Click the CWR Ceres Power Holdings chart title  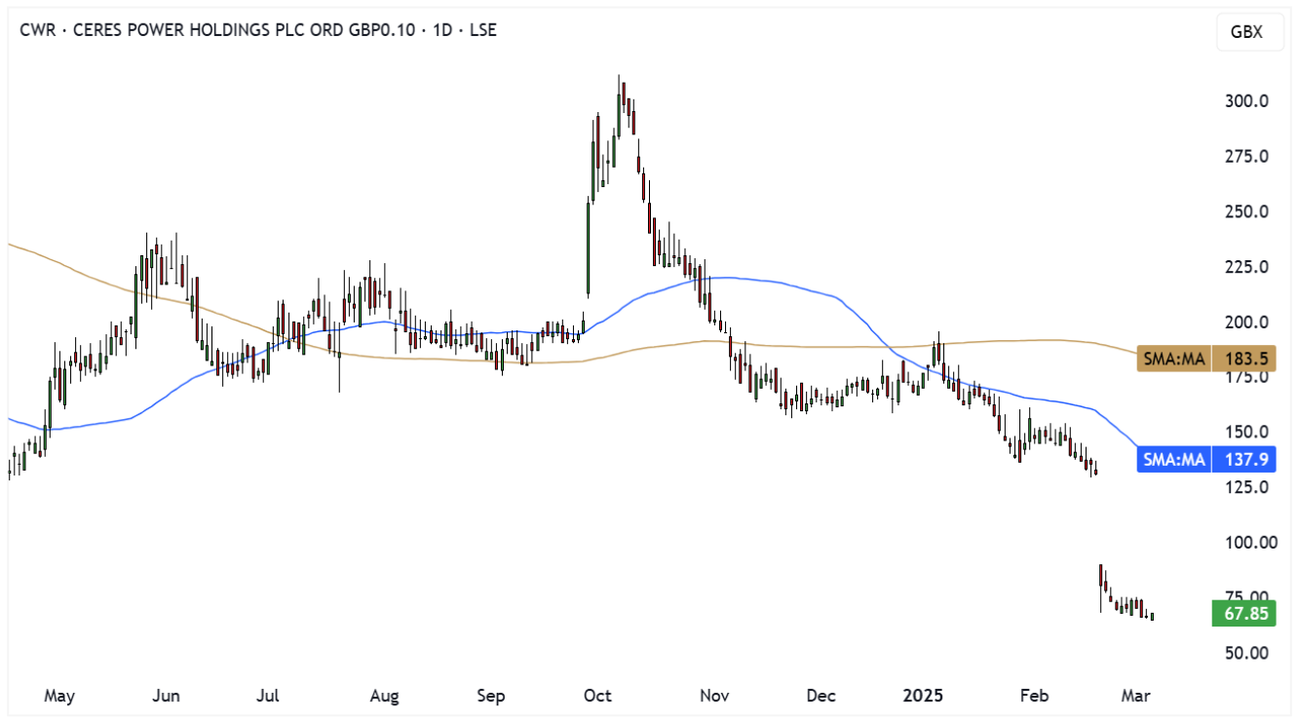pyautogui.click(x=258, y=30)
